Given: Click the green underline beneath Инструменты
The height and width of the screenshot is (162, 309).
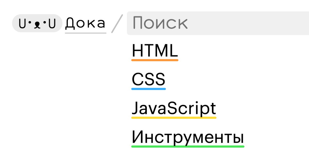Looking at the screenshot, I should click(188, 147).
